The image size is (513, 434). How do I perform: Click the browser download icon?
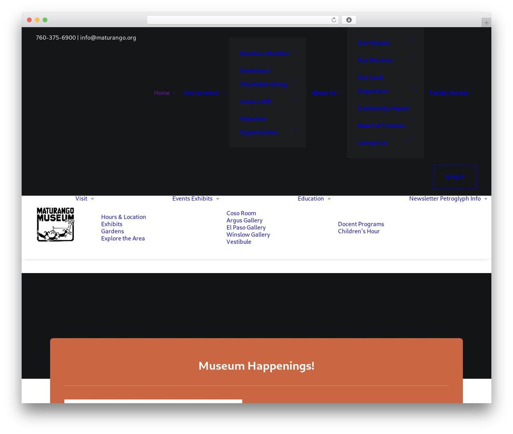tap(349, 20)
